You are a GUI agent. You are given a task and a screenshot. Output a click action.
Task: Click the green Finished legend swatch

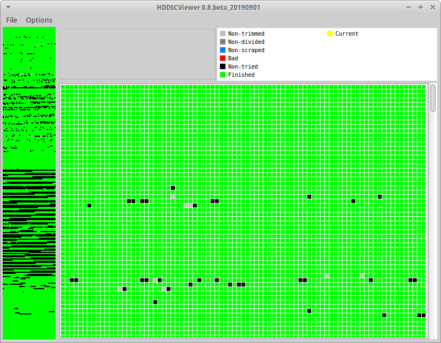pyautogui.click(x=223, y=75)
